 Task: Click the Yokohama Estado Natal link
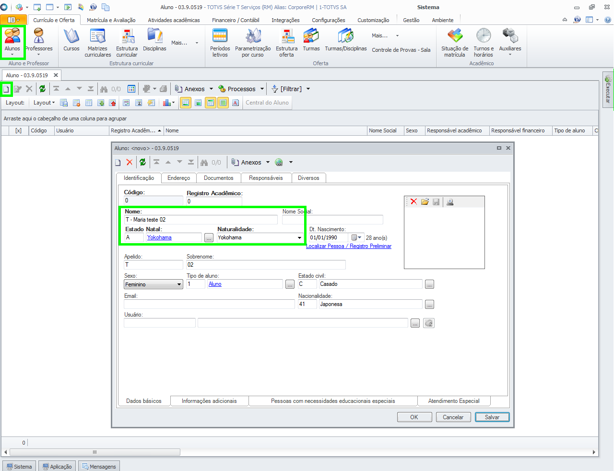(x=159, y=237)
